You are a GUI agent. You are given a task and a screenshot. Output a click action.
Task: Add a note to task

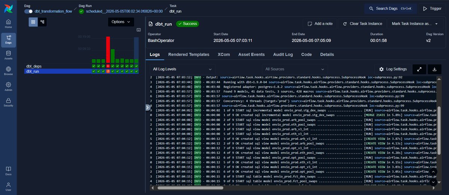tap(320, 23)
